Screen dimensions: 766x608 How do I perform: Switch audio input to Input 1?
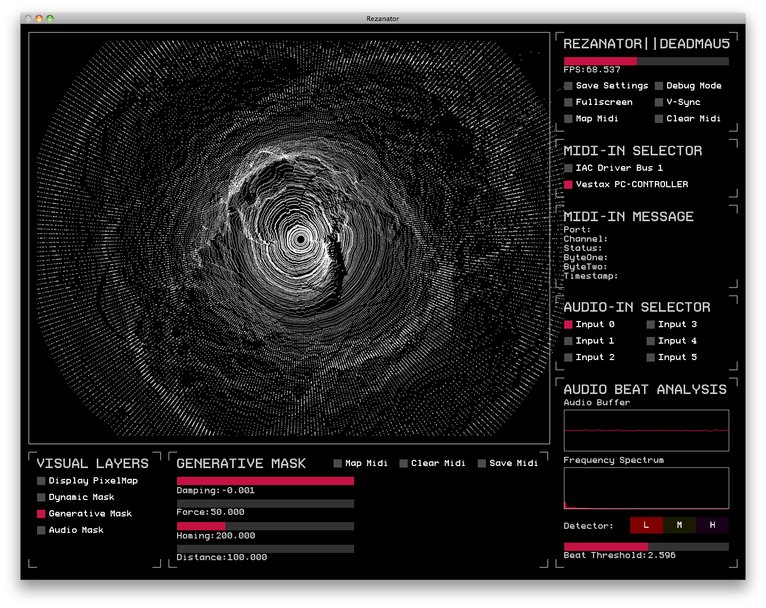569,341
